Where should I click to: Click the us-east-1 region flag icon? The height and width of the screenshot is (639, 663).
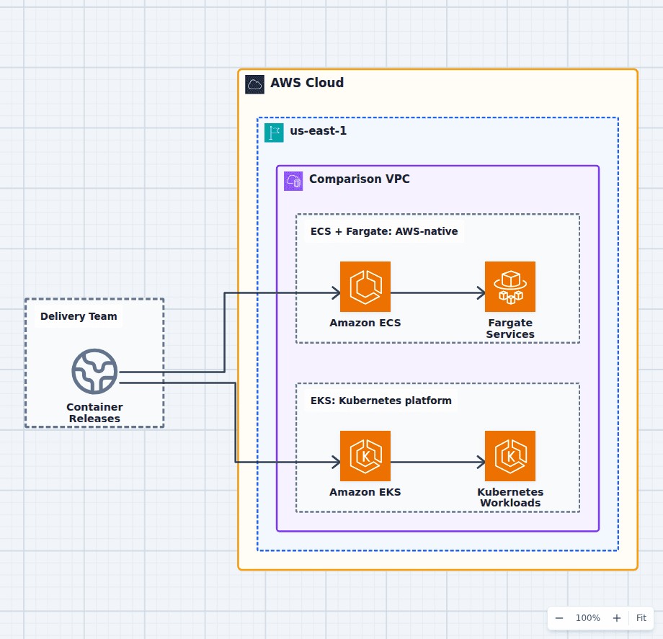click(274, 133)
